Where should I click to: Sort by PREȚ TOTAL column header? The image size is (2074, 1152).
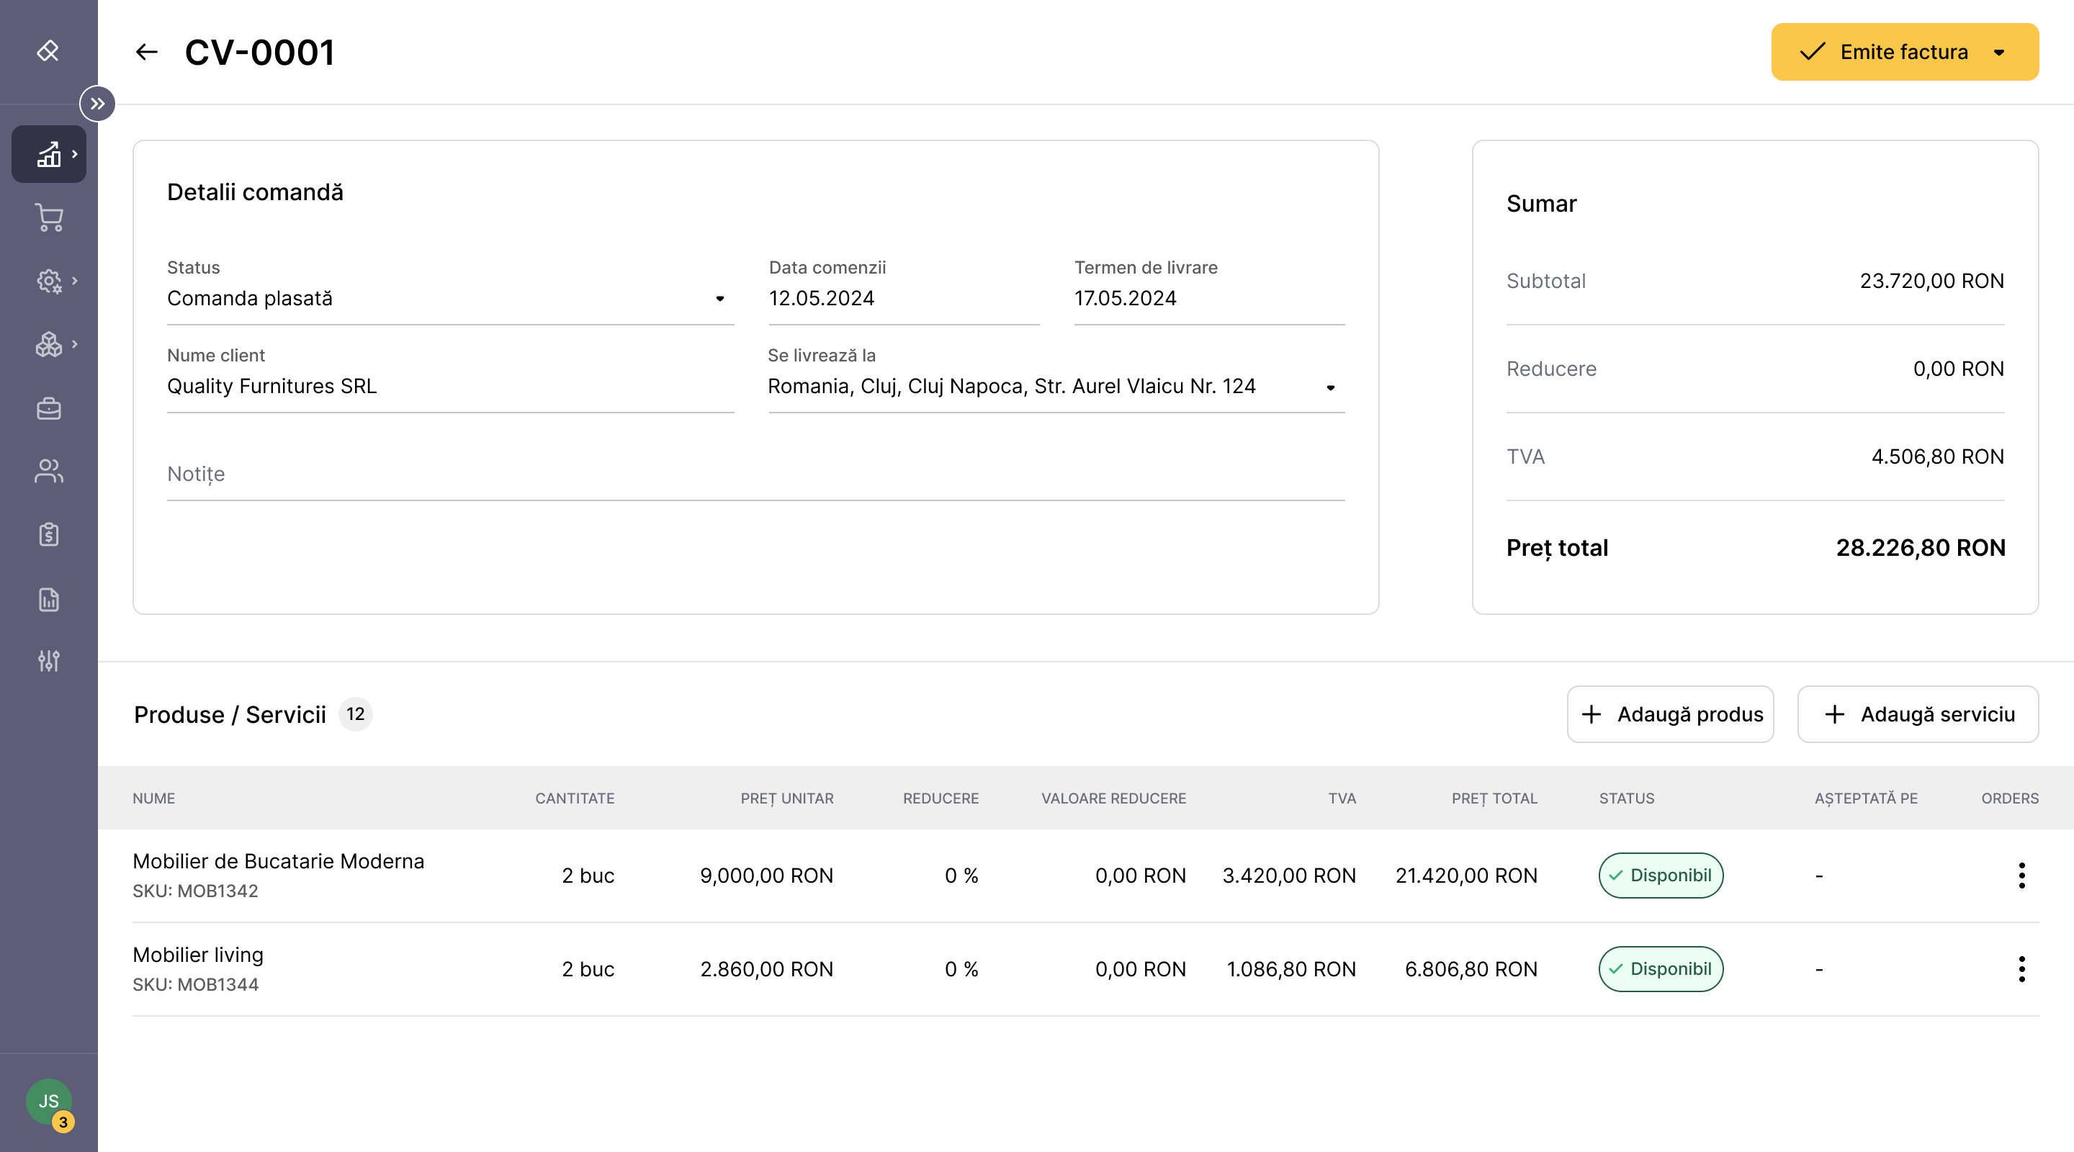pyautogui.click(x=1494, y=798)
